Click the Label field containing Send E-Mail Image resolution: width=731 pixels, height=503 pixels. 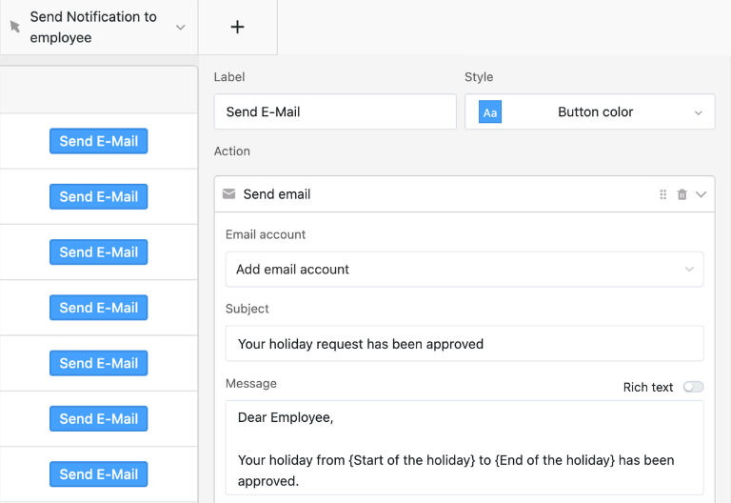(335, 112)
